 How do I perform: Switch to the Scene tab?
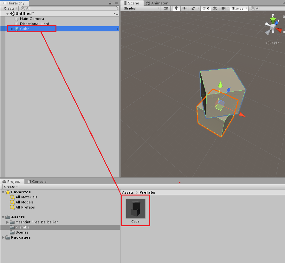[132, 3]
